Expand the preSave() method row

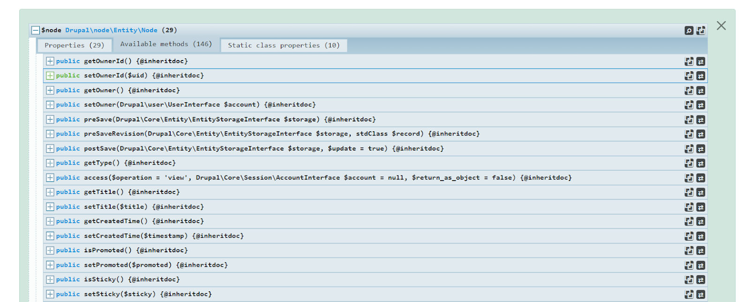coord(50,119)
